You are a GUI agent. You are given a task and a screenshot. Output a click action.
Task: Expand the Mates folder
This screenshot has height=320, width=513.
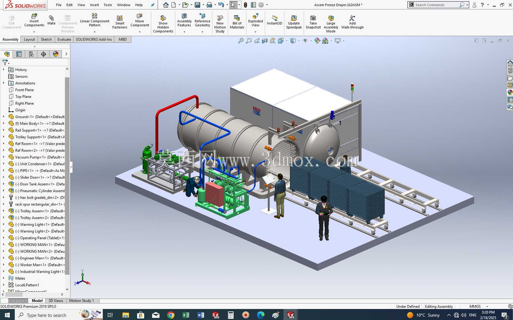pos(4,278)
